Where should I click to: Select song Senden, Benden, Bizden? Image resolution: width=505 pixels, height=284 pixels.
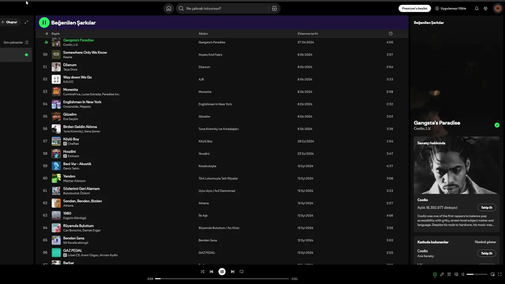coord(82,201)
